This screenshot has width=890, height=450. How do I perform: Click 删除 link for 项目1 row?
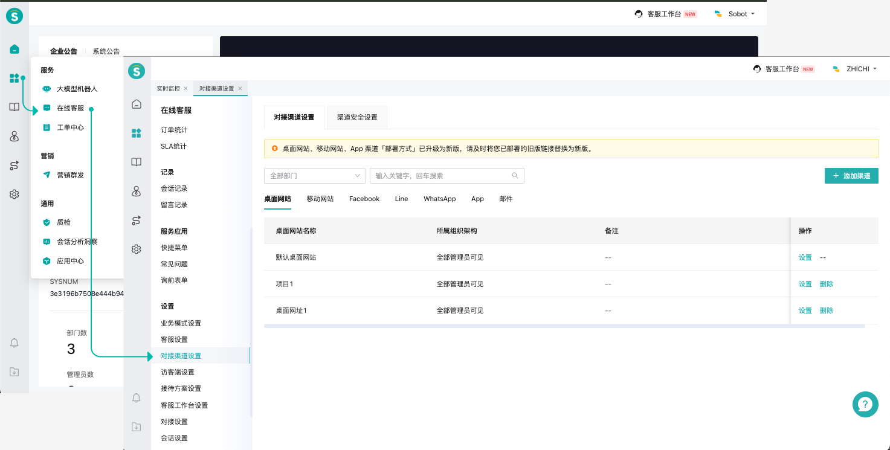coord(826,284)
